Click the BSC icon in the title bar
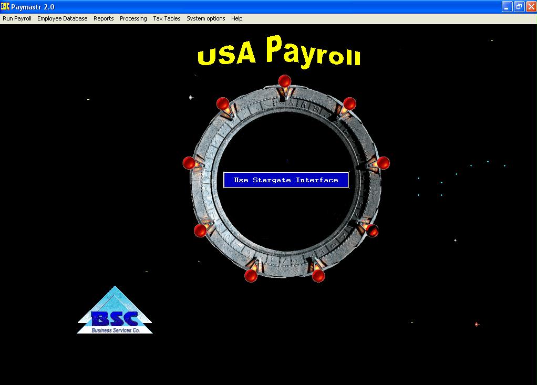The height and width of the screenshot is (385, 537). (x=5, y=6)
